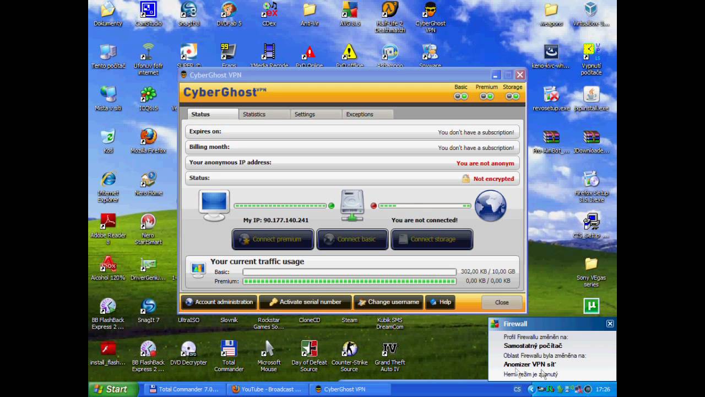Click the VPN server icon
705x397 pixels.
[x=352, y=206]
